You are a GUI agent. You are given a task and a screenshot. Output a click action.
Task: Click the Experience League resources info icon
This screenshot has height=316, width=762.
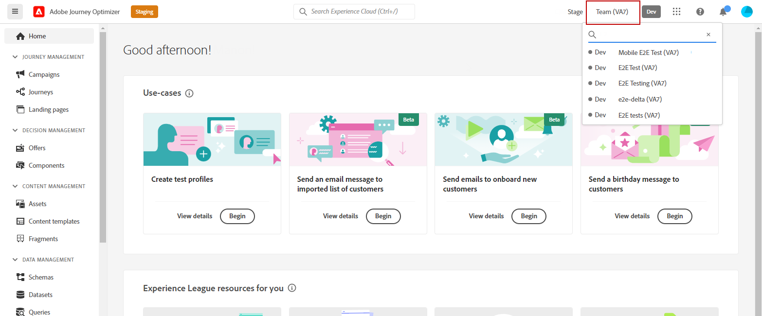point(292,288)
